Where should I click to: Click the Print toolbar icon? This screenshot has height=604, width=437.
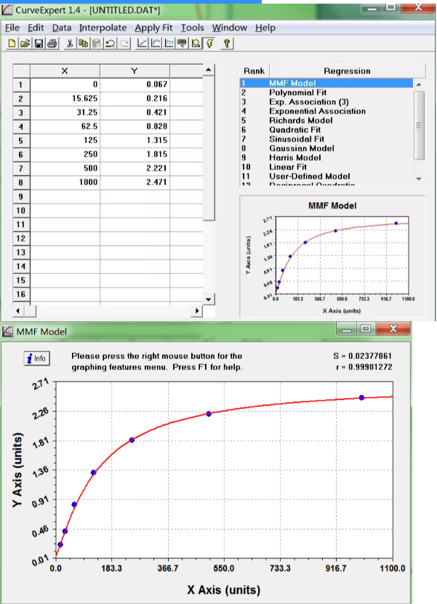point(51,44)
